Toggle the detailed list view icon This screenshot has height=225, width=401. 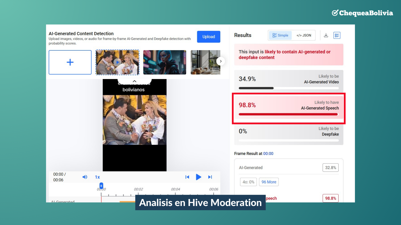(337, 35)
